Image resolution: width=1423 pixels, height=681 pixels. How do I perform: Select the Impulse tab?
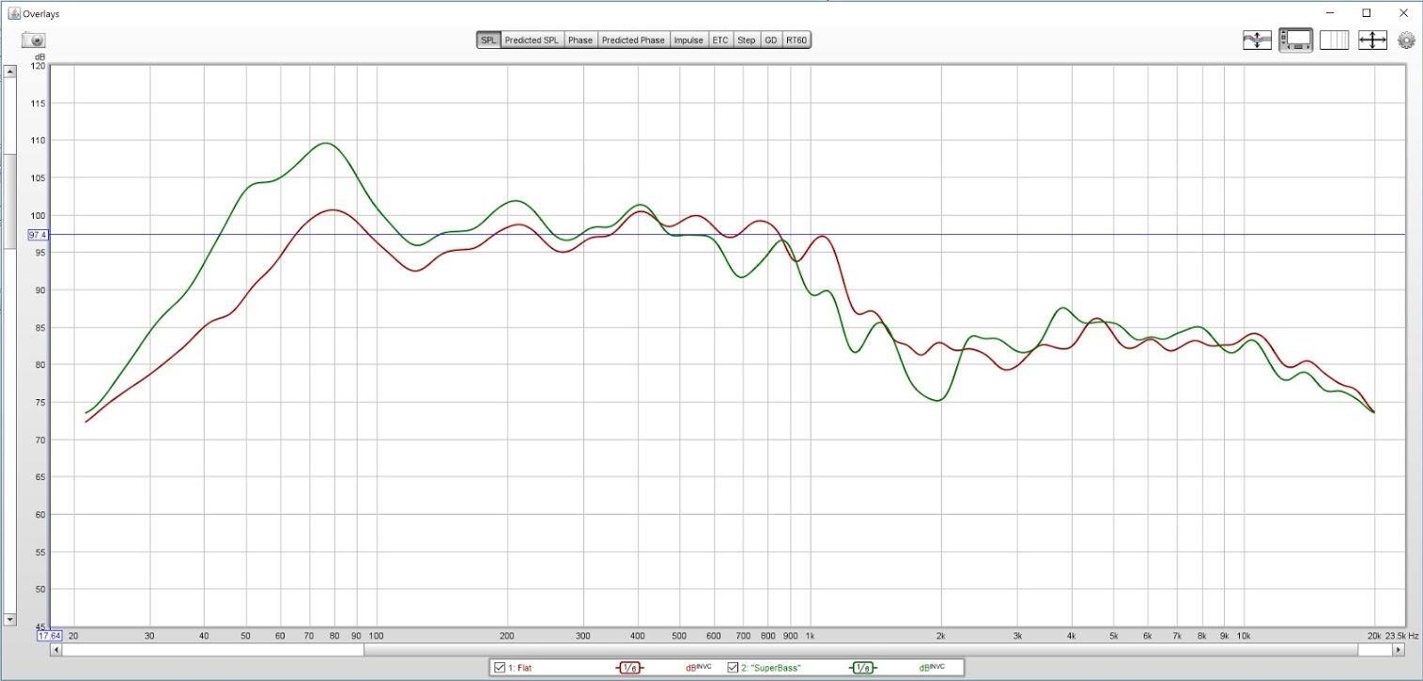point(688,40)
